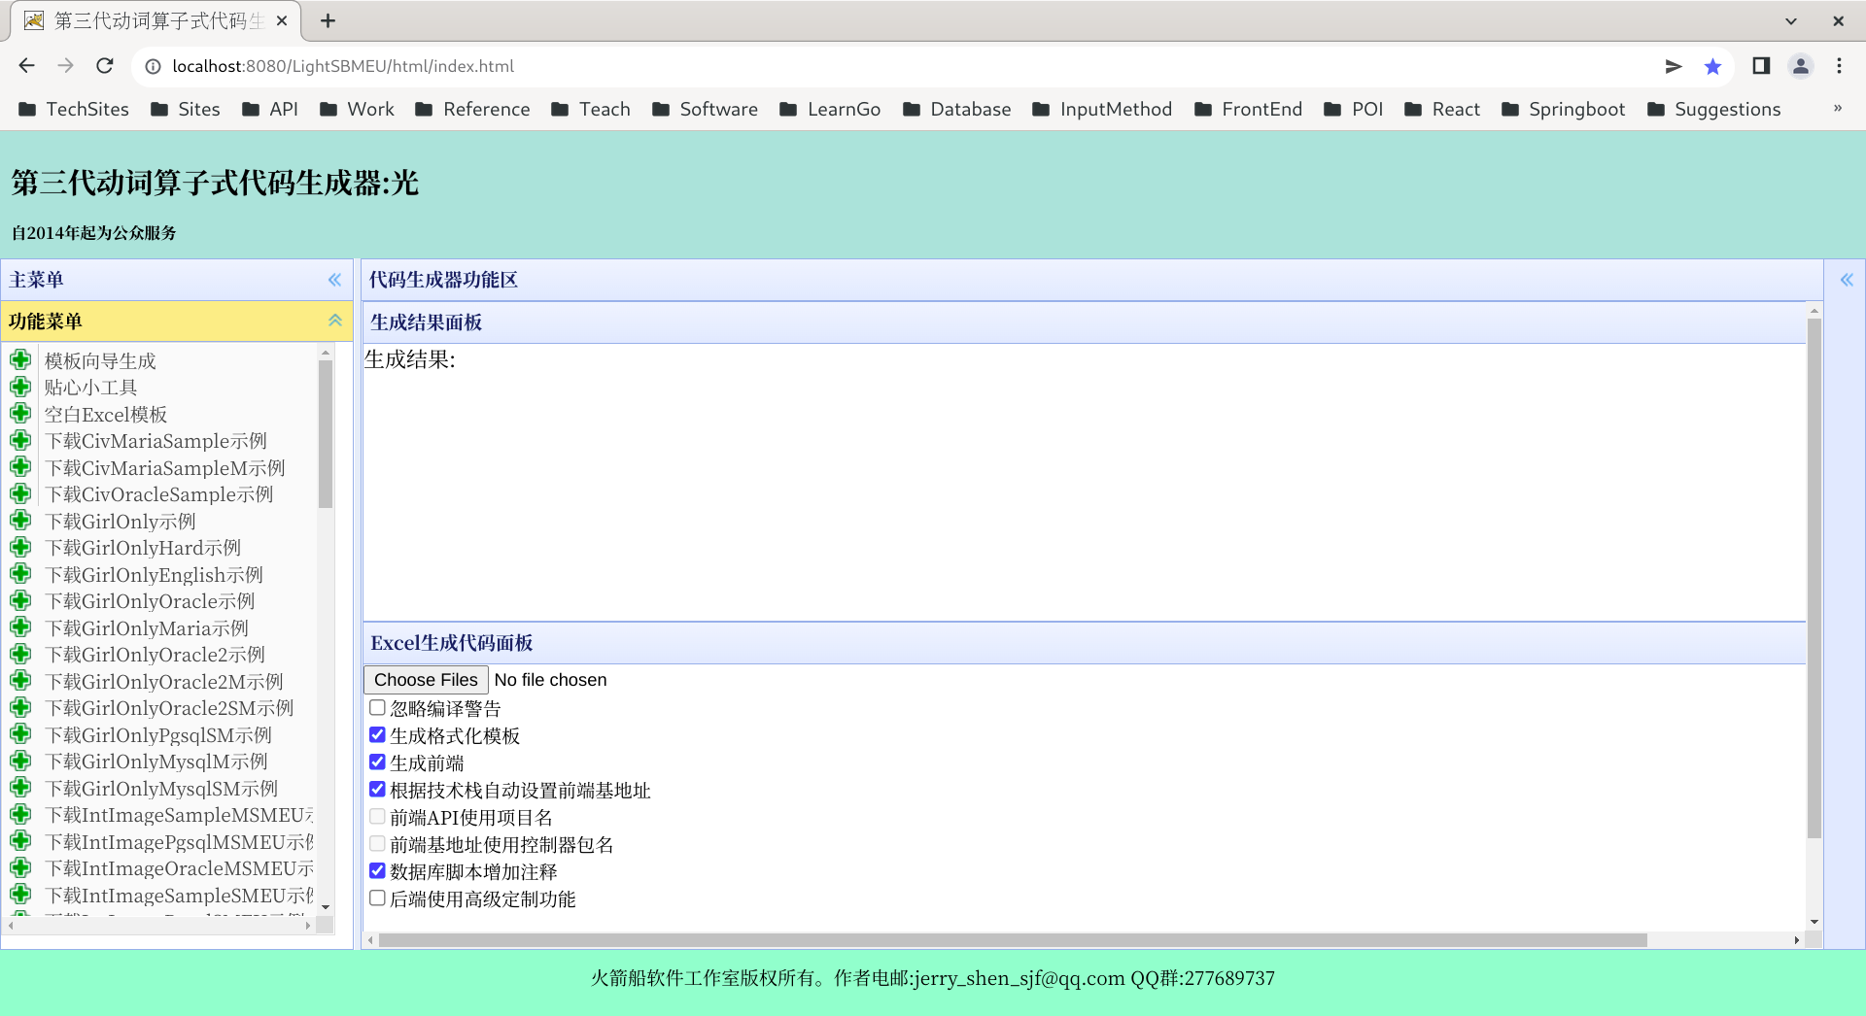Enable the 后端使用高级定制功能 checkbox
The height and width of the screenshot is (1016, 1866).
[x=377, y=897]
